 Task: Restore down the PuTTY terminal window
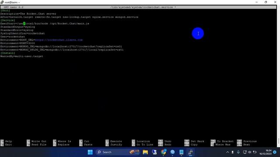point(266,2)
